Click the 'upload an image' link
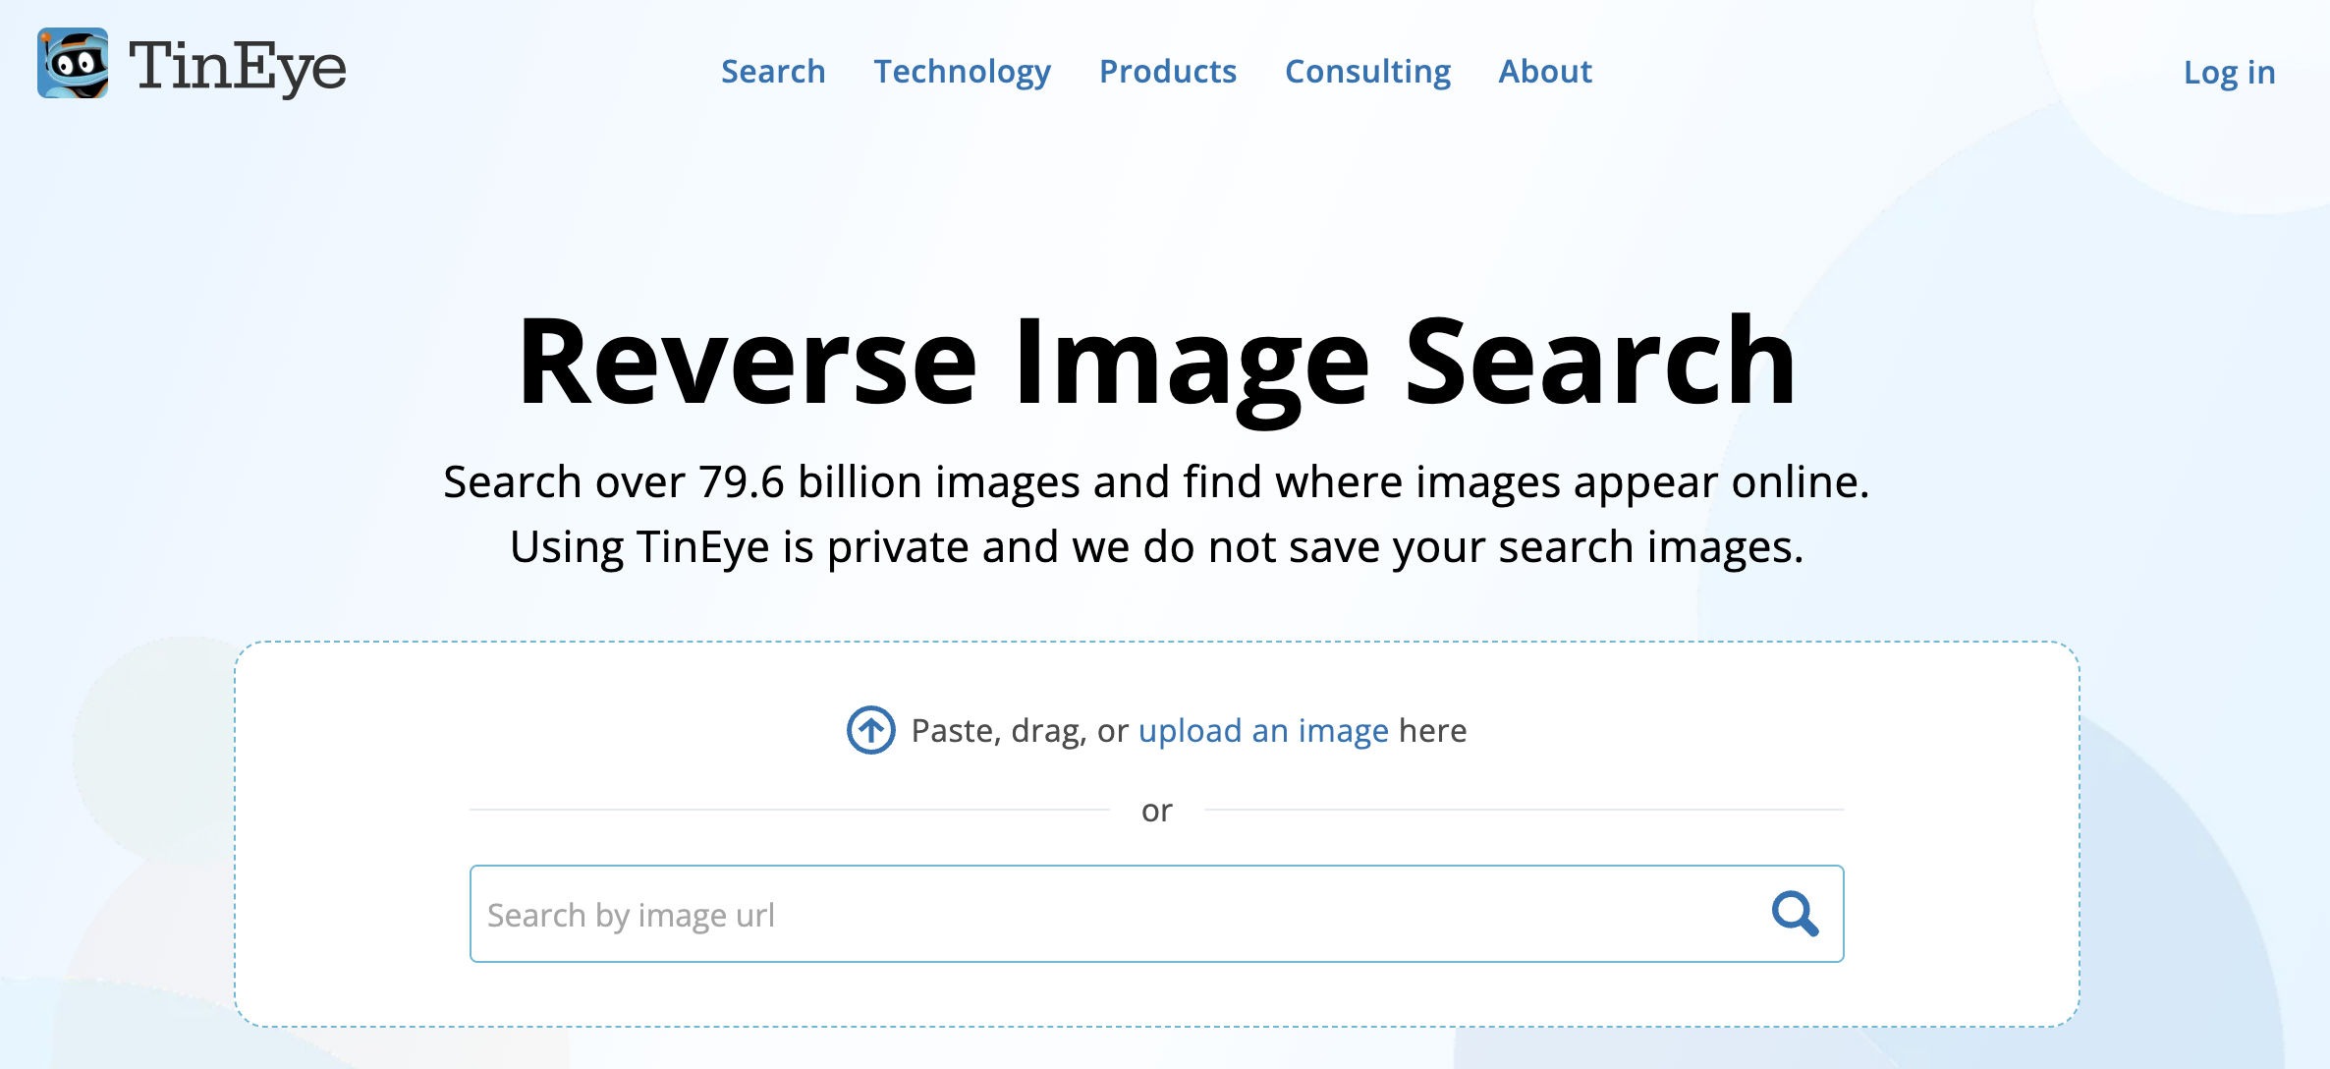The width and height of the screenshot is (2330, 1069). tap(1262, 731)
